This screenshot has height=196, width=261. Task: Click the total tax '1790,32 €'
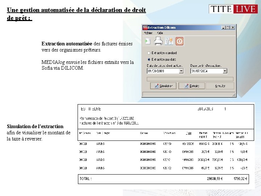(x=240, y=179)
